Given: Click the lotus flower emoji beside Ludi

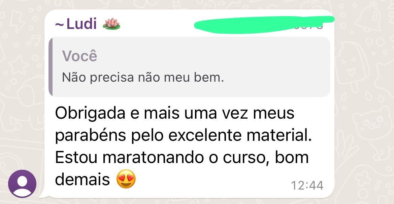Looking at the screenshot, I should [111, 24].
